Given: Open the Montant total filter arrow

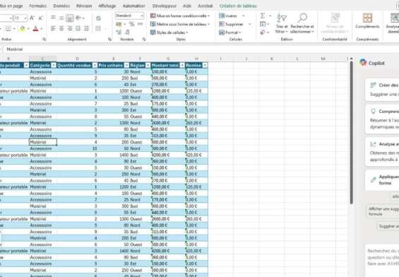Looking at the screenshot, I should [x=182, y=66].
